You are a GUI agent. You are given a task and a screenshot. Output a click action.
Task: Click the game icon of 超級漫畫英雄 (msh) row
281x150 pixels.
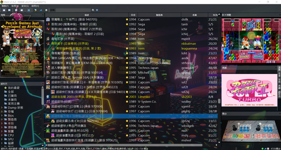[x=48, y=131]
